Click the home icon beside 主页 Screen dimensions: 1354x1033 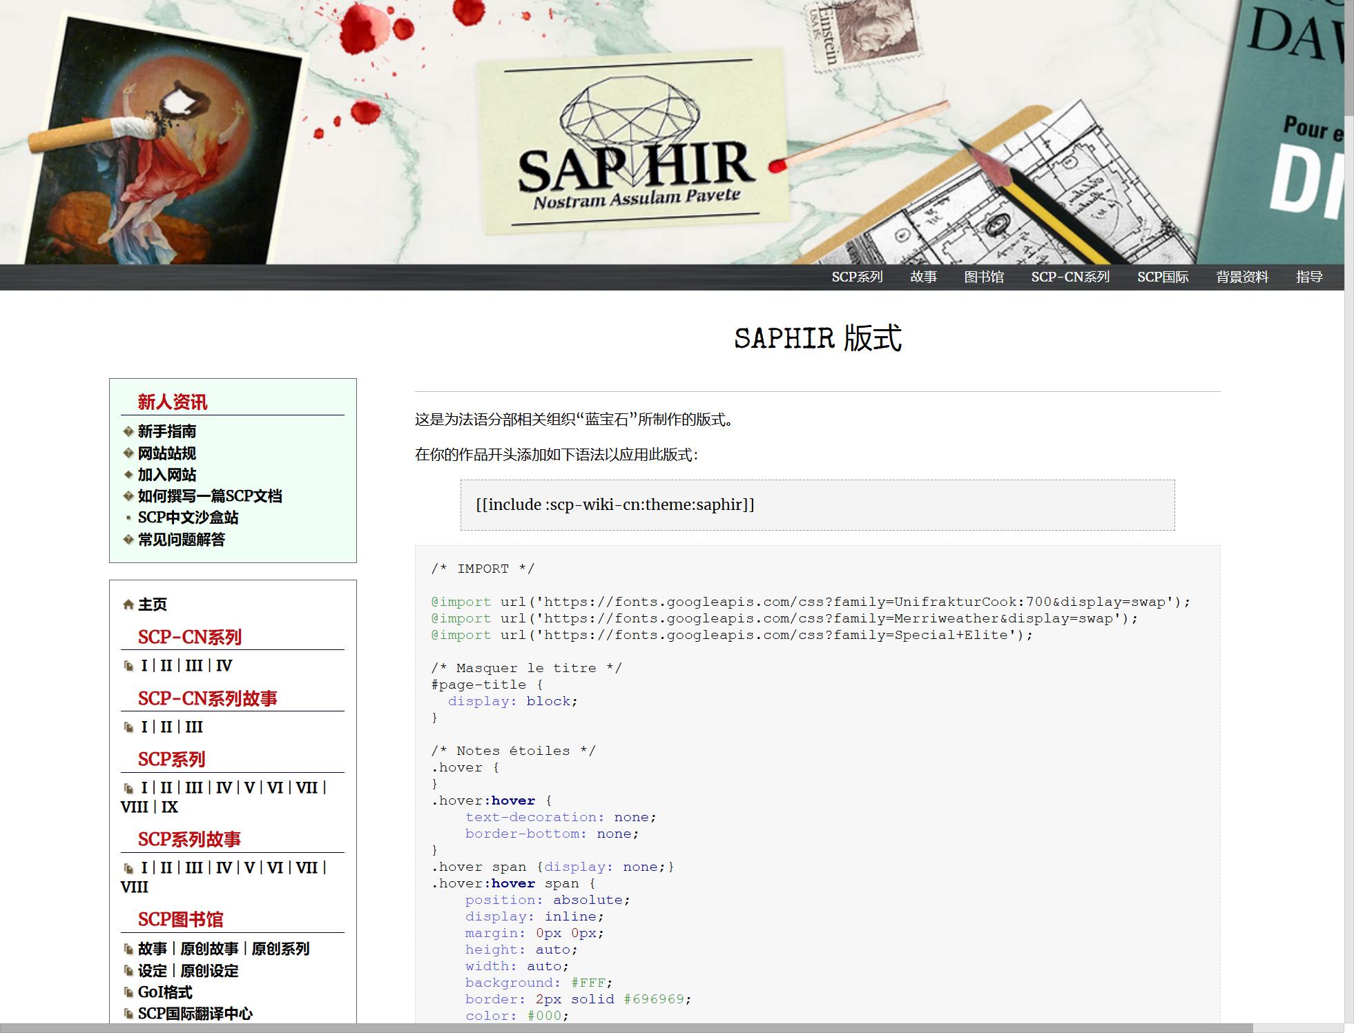click(x=128, y=605)
